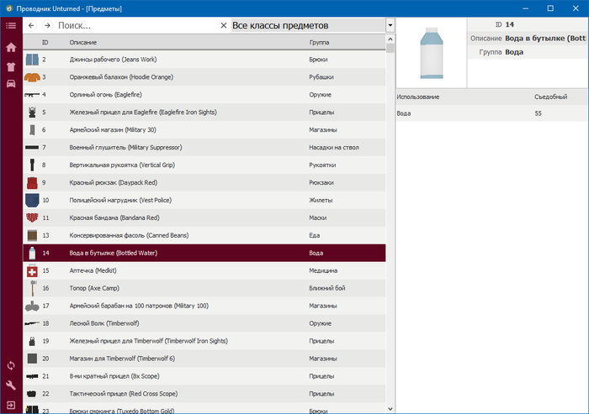This screenshot has width=589, height=414.
Task: Open the hamburger menu in the sidebar
Action: 11,26
